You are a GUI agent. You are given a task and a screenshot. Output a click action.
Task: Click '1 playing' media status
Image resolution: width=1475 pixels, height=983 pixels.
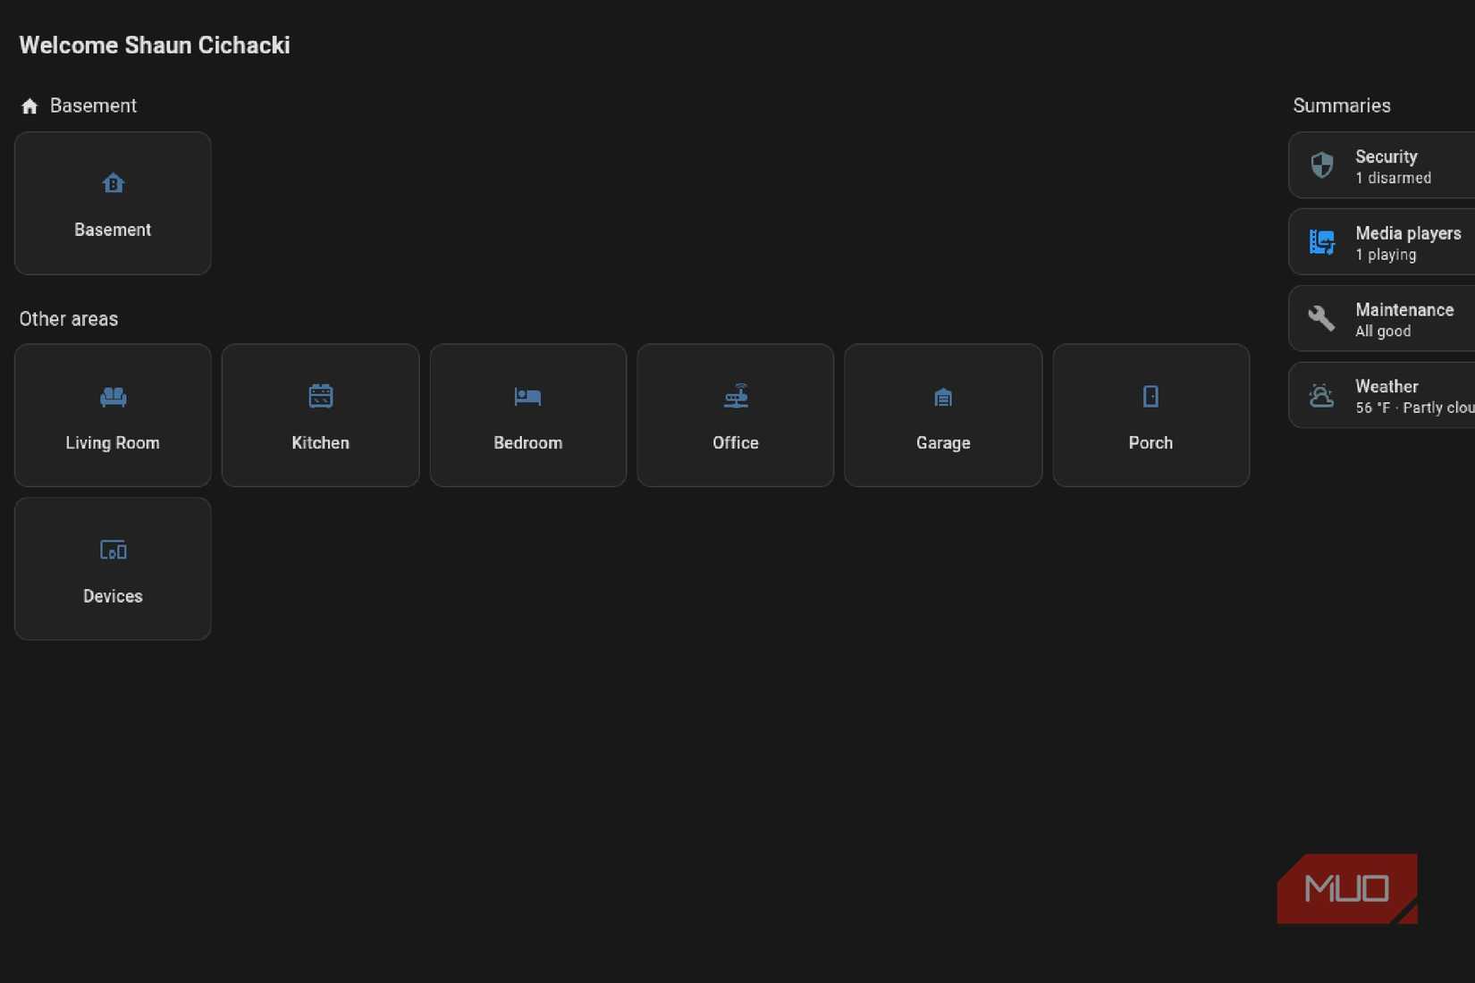1386,255
